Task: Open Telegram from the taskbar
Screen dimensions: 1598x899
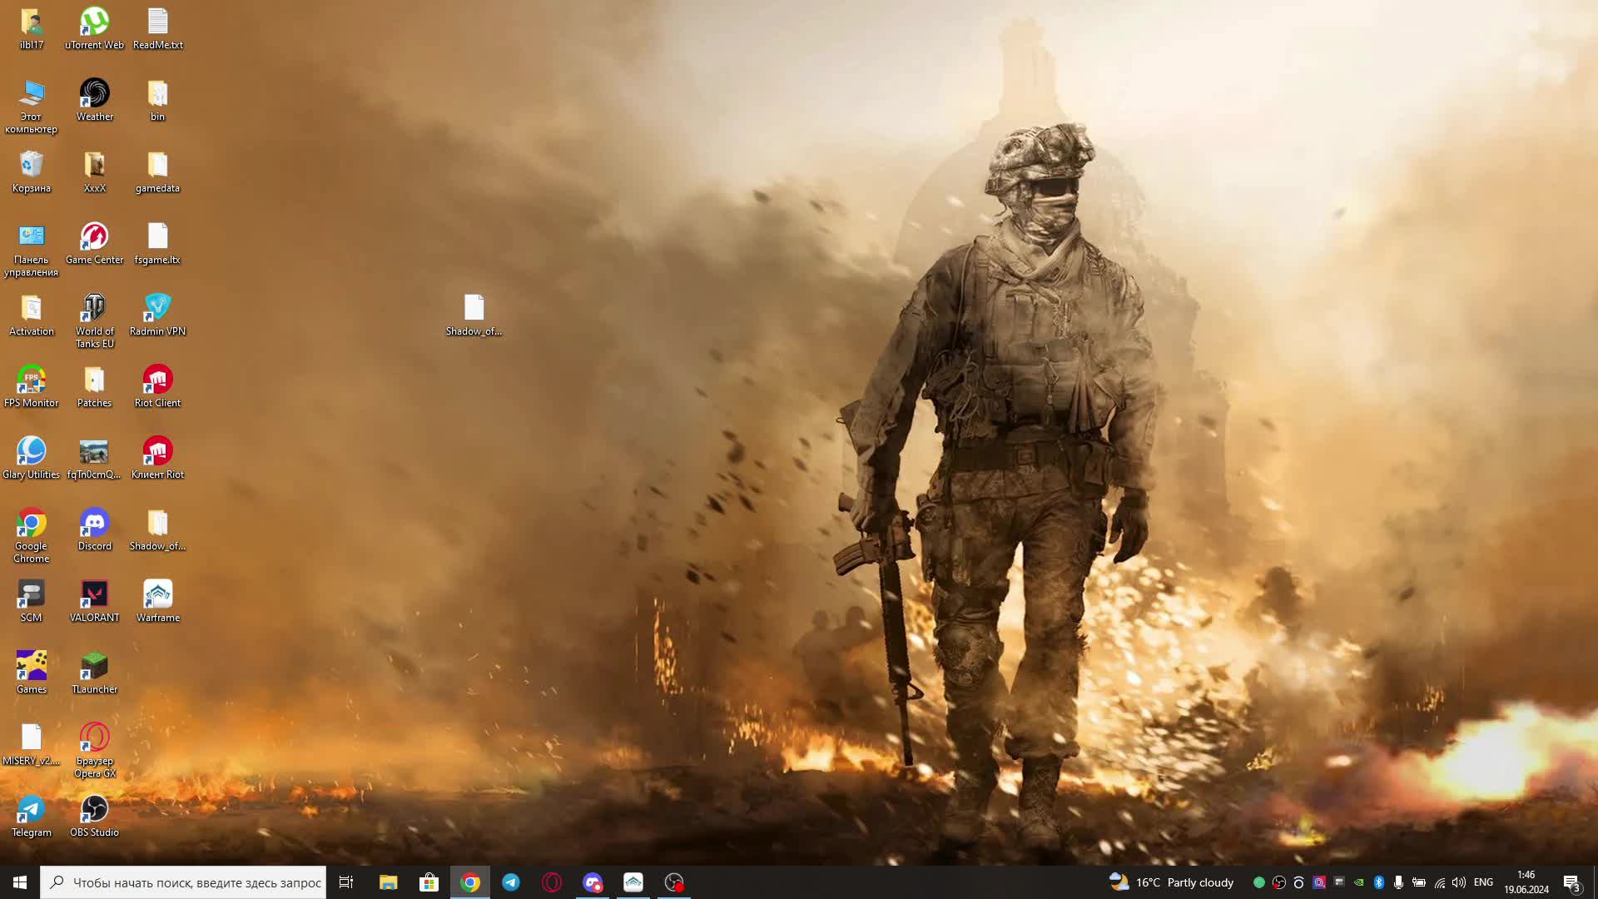Action: (x=511, y=882)
